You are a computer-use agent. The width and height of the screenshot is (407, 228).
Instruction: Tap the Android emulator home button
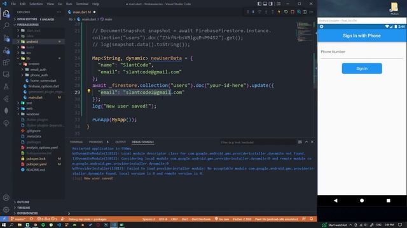(362, 200)
